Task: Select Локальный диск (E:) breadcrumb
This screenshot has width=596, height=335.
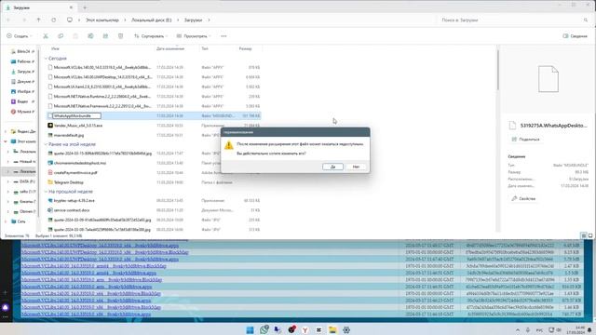Action: pos(151,20)
